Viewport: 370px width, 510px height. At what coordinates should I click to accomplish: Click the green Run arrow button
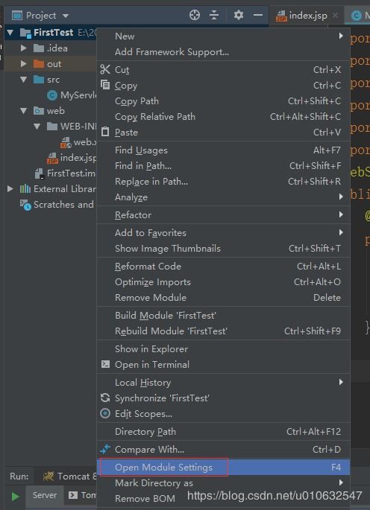point(15,497)
